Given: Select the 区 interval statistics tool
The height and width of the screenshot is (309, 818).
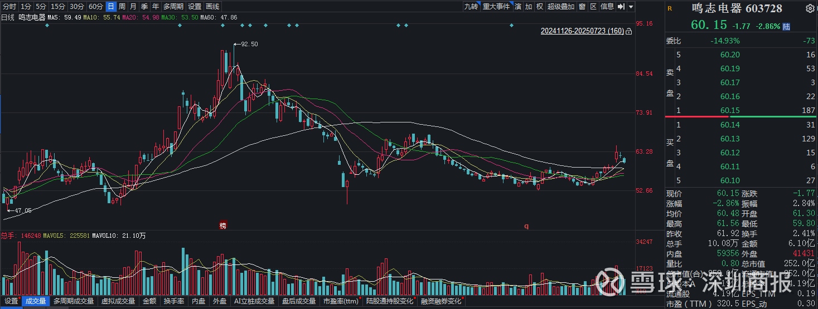Looking at the screenshot, I should pos(593,7).
